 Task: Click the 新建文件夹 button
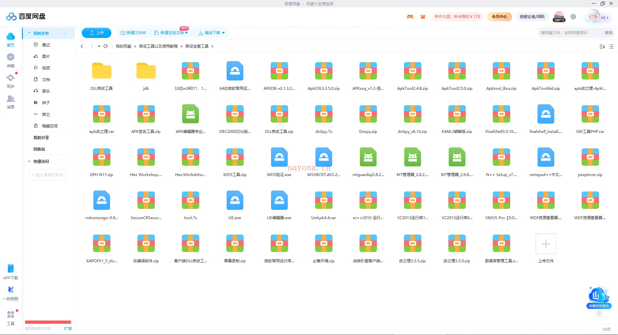(x=133, y=33)
